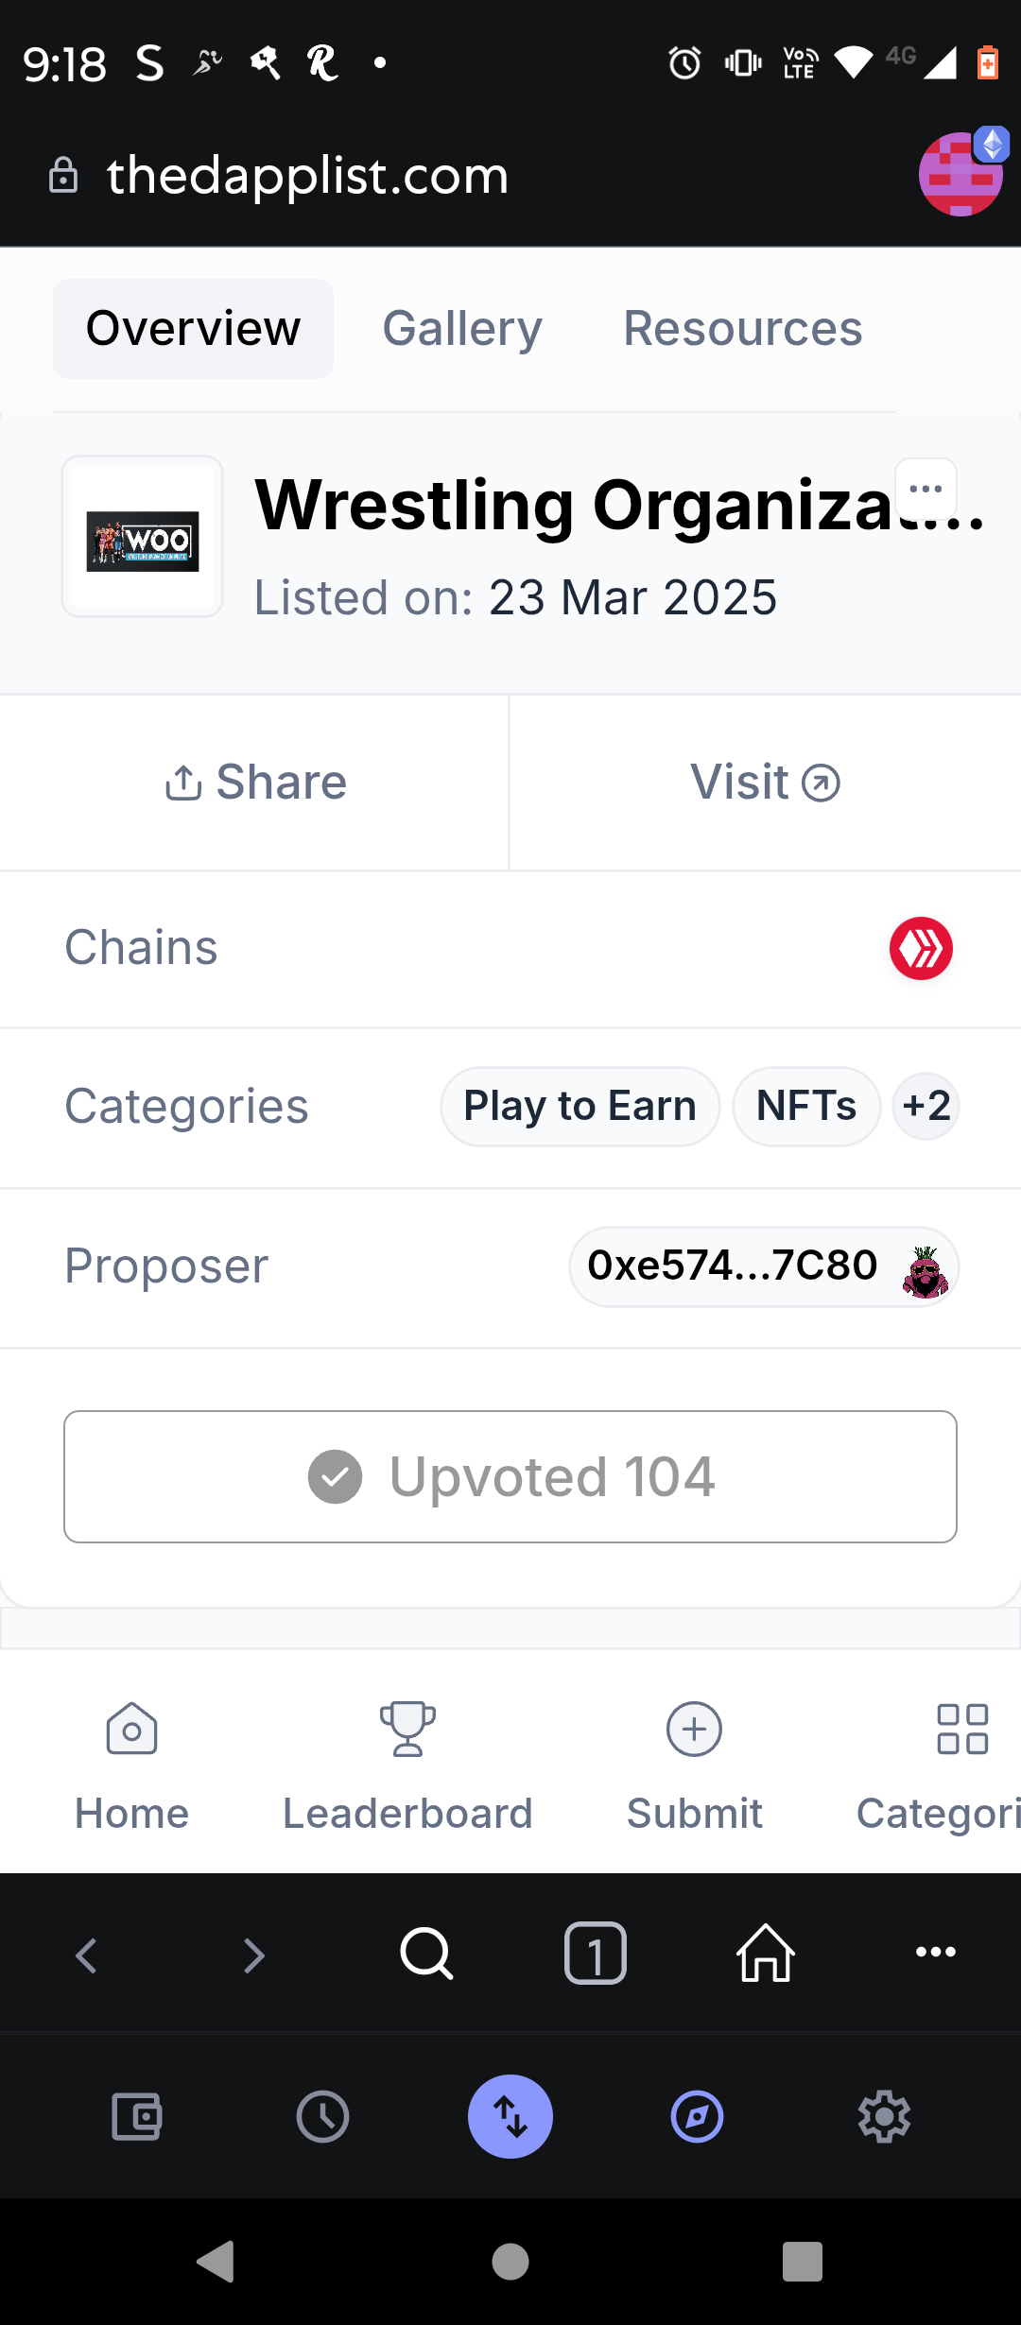The image size is (1021, 2325).
Task: Select the Overview tab
Action: tap(194, 329)
